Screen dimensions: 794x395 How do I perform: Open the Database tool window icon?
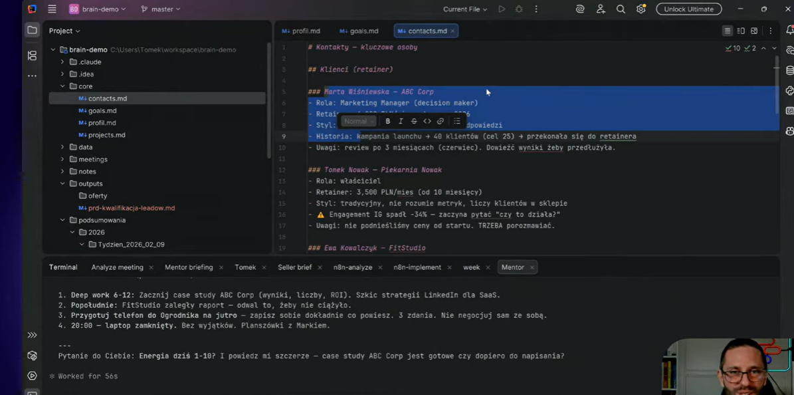[x=789, y=70]
